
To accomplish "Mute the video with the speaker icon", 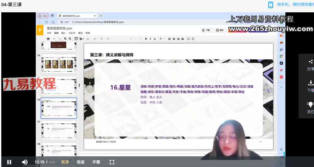I will point(25,162).
